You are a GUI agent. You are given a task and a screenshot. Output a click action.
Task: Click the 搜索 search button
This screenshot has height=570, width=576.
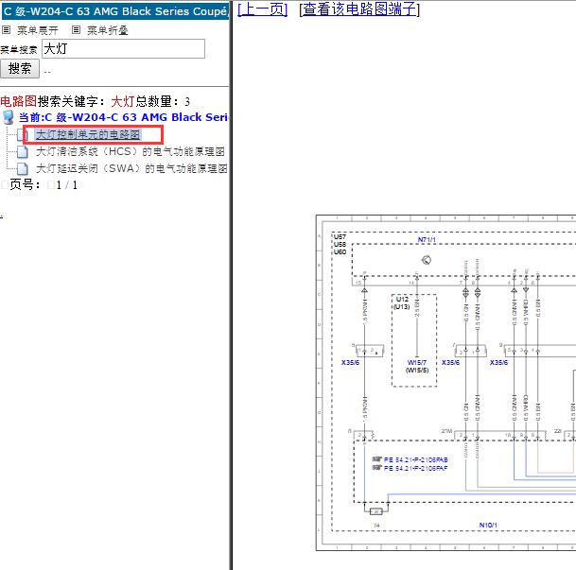20,69
